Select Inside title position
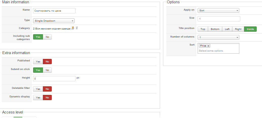 tap(250, 29)
